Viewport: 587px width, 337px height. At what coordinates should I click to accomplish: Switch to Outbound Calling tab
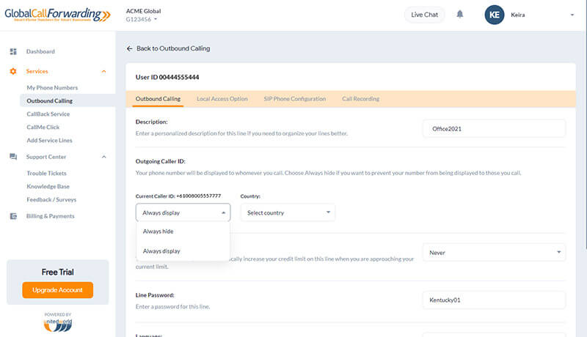(158, 99)
